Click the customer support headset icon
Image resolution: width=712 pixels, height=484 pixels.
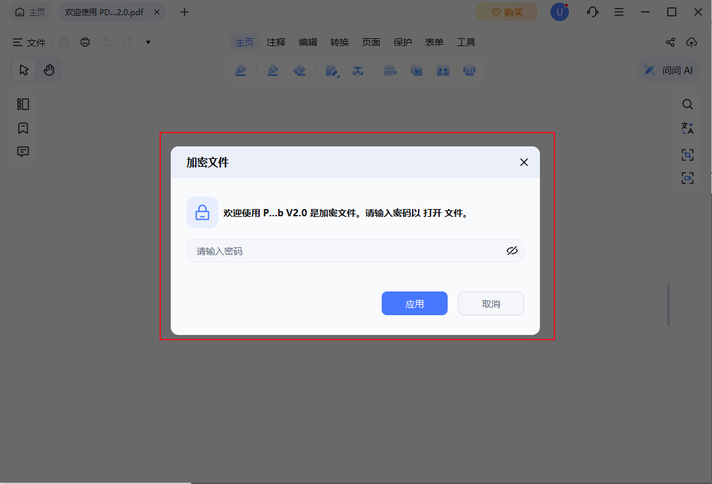pyautogui.click(x=592, y=13)
